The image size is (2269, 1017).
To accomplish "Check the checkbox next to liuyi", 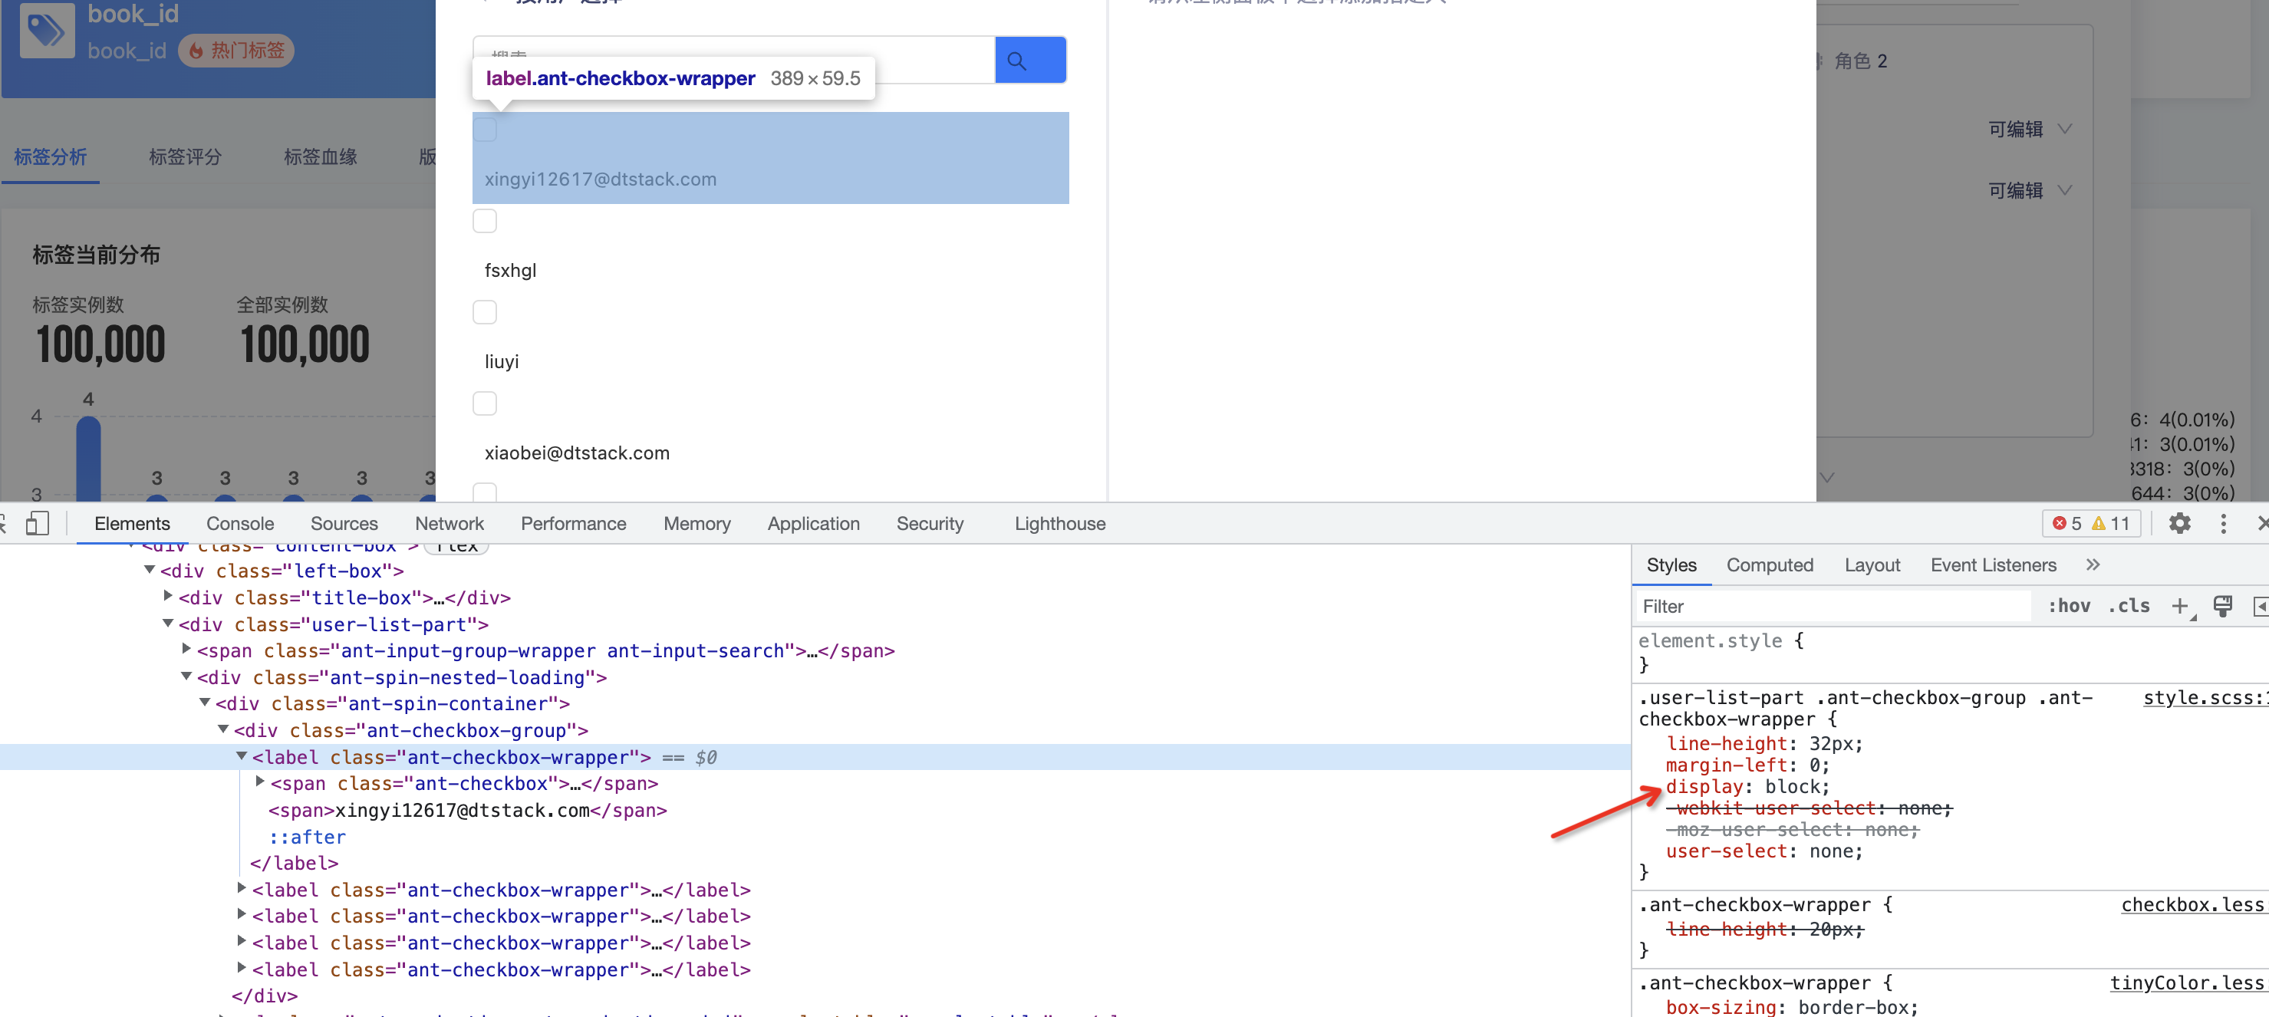I will pyautogui.click(x=485, y=311).
